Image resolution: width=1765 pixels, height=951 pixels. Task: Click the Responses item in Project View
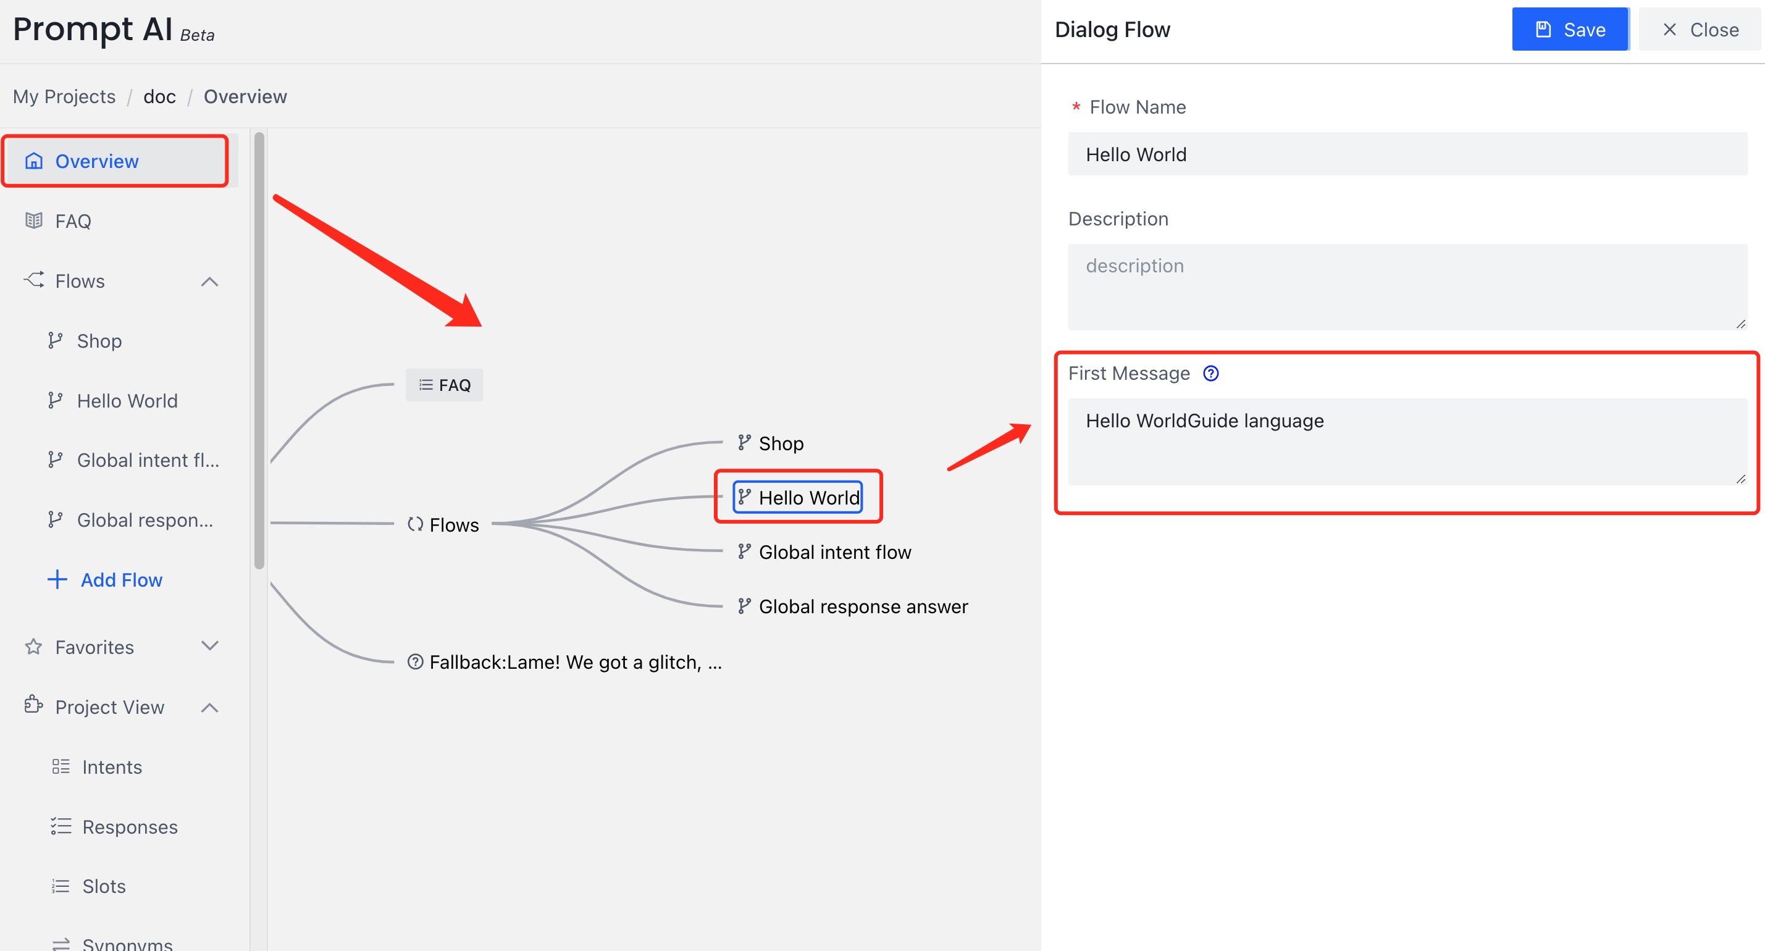[x=130, y=827]
